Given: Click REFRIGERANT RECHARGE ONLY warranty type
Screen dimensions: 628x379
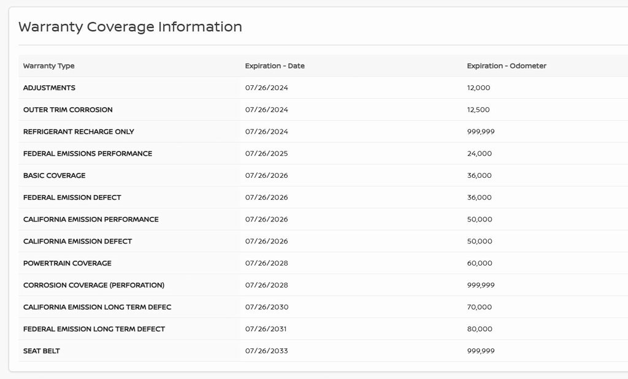Looking at the screenshot, I should click(x=78, y=132).
